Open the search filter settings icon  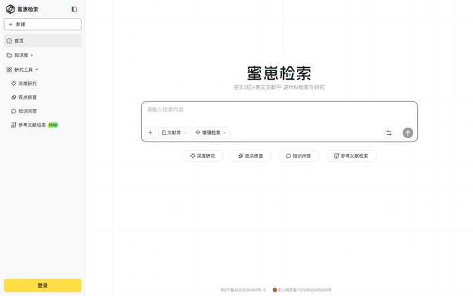pyautogui.click(x=389, y=133)
